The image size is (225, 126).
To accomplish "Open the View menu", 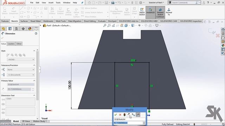I will coord(44,2).
